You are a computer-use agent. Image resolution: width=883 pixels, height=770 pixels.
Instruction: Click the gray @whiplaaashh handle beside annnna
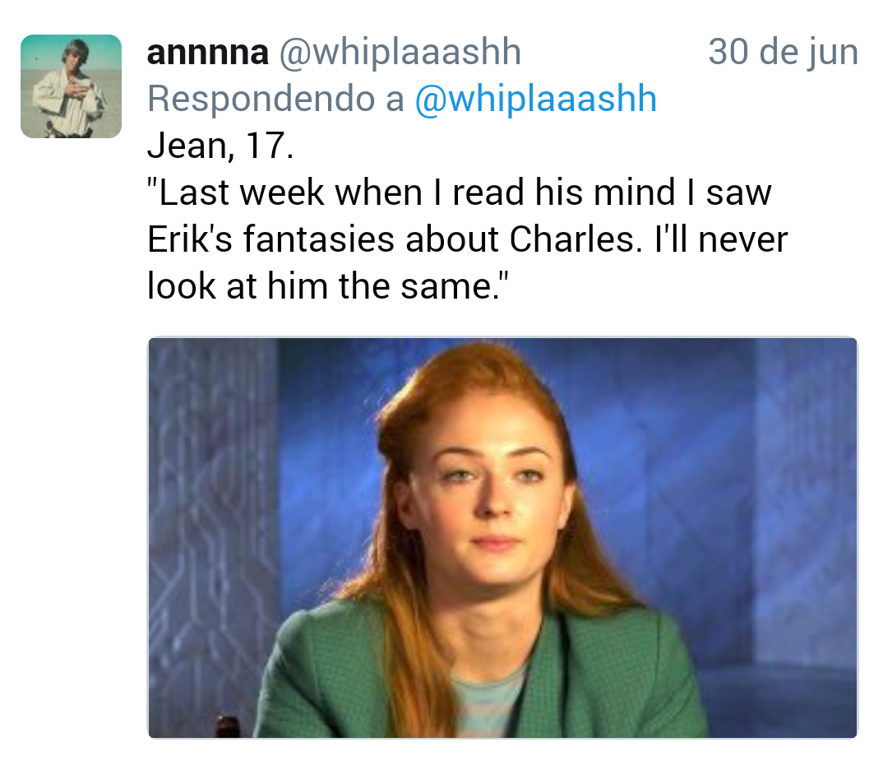400,53
